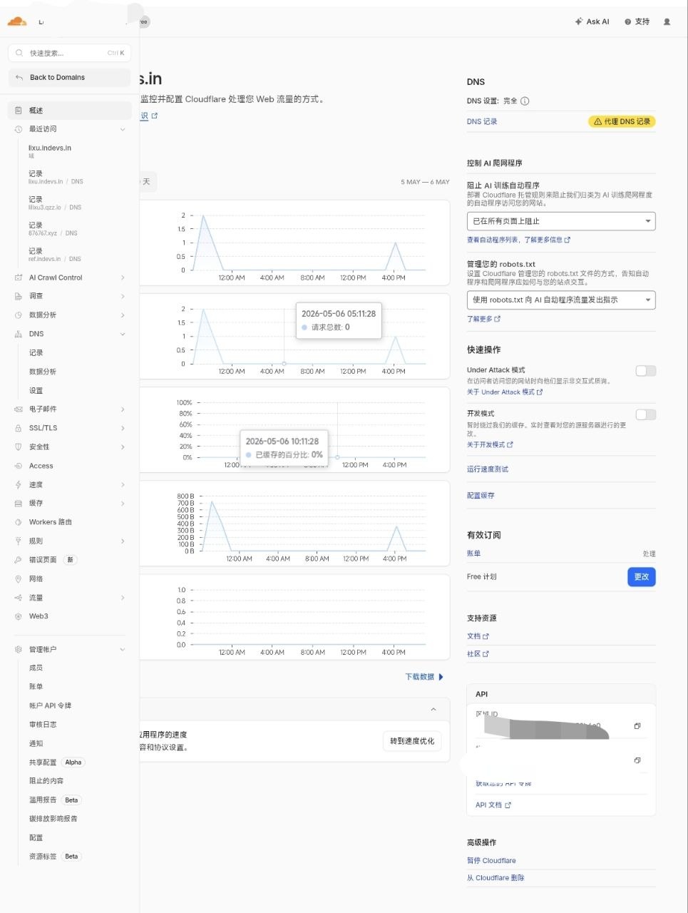Screen dimensions: 688x913
Task: Open 帐户 API 令牌 item
Action: point(50,705)
